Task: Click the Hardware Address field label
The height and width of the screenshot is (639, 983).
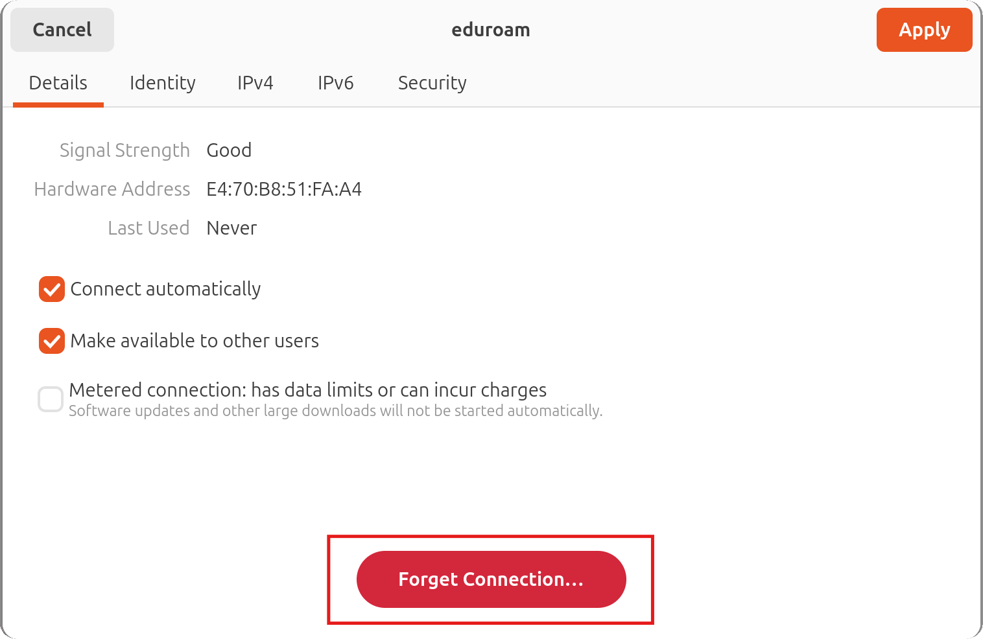Action: click(112, 189)
